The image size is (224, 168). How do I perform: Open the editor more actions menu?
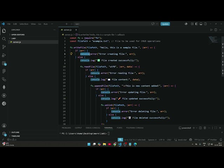pos(220,30)
